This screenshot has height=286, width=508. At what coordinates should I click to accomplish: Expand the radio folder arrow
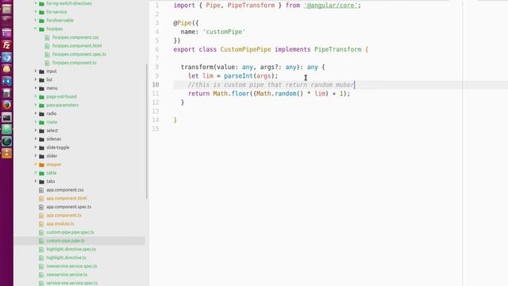coord(35,114)
